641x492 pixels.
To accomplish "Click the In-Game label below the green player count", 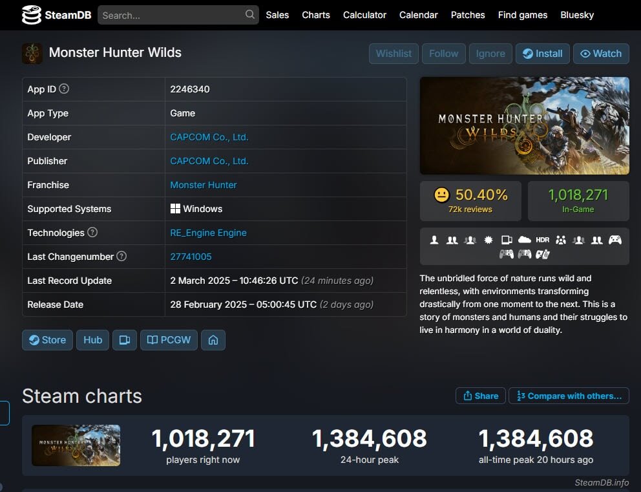I will point(578,209).
